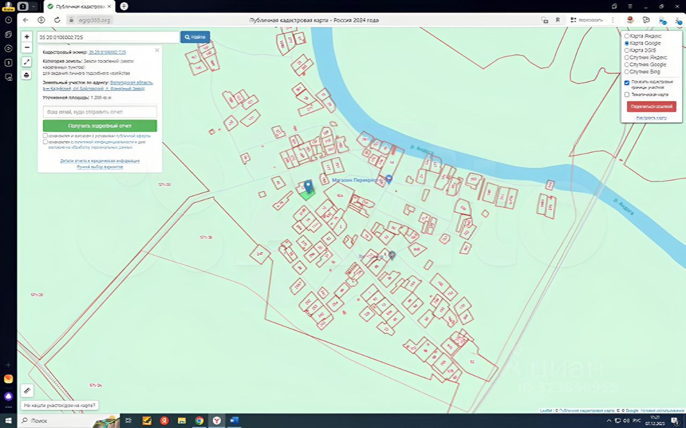Viewport: 686px width, 428px height.
Task: Bookmark this page in address bar
Action: (x=558, y=20)
